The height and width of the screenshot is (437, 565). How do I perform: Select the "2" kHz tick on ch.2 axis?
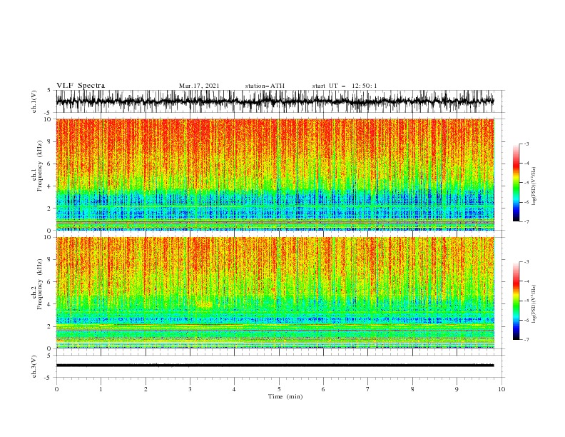(x=49, y=326)
